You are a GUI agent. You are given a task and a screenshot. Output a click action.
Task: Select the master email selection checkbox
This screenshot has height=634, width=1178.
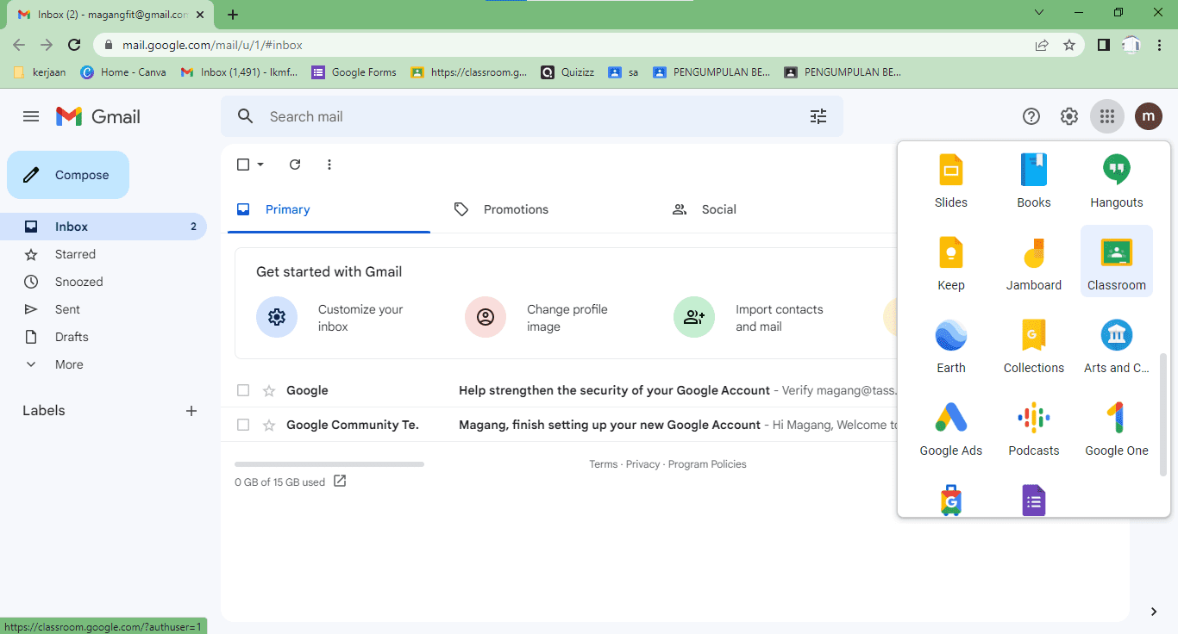coord(242,164)
